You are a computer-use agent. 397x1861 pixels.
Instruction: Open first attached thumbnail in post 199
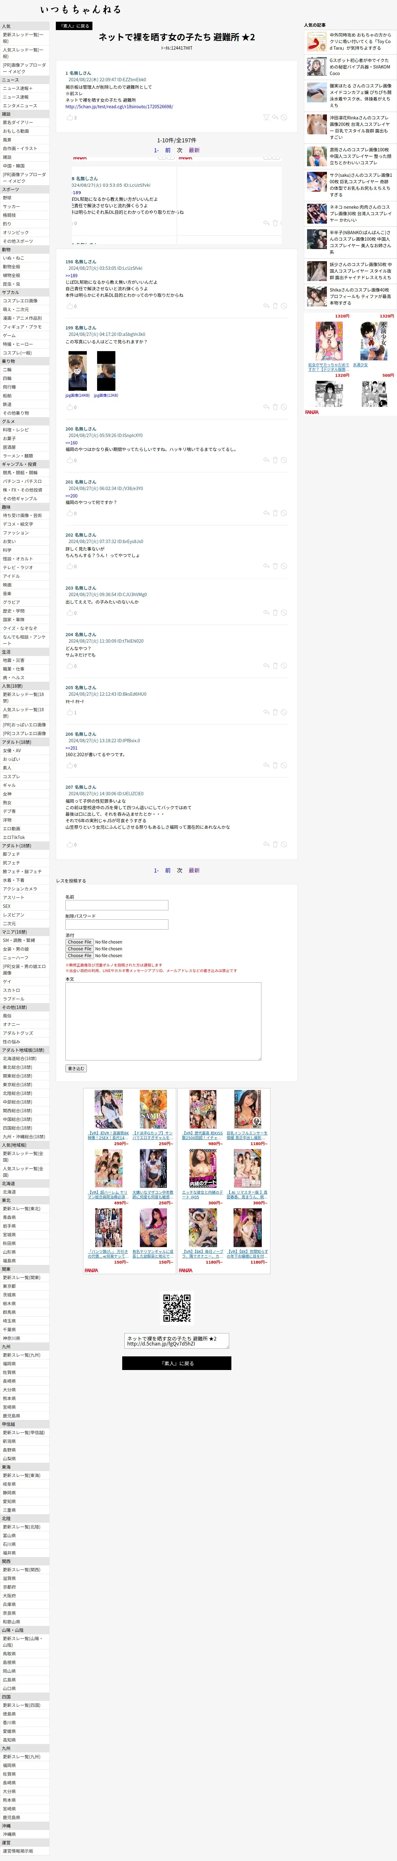point(77,371)
